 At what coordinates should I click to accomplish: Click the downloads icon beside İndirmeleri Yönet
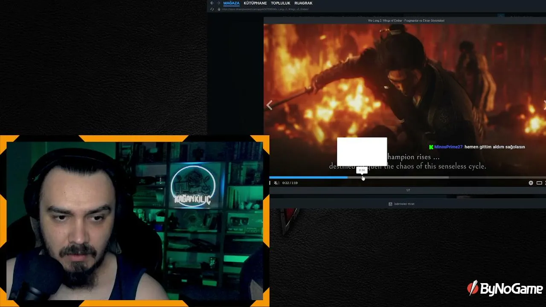click(x=390, y=204)
